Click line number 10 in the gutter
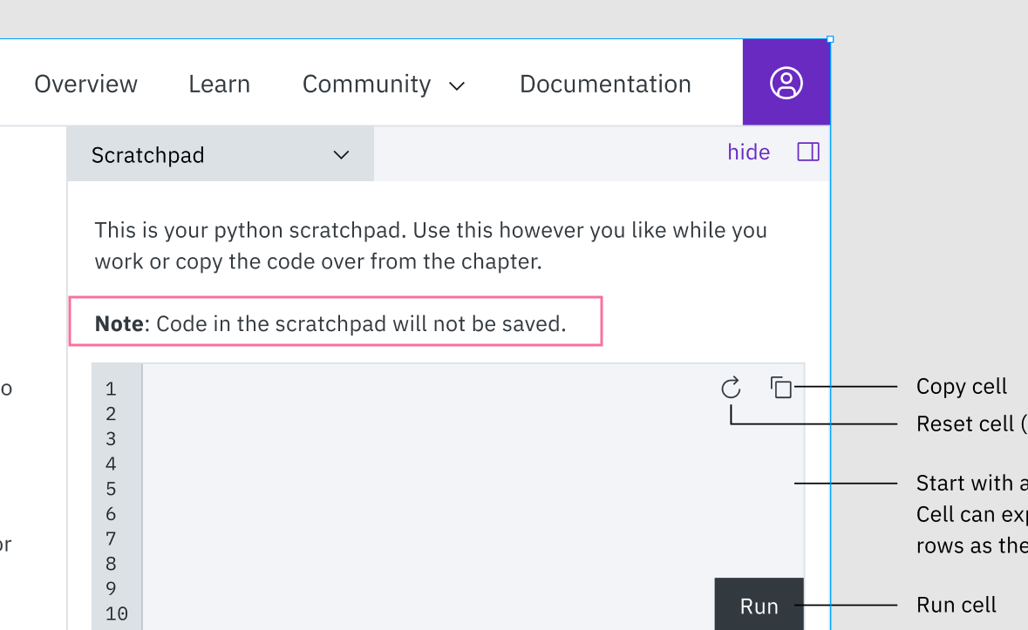This screenshot has width=1028, height=630. 117,613
